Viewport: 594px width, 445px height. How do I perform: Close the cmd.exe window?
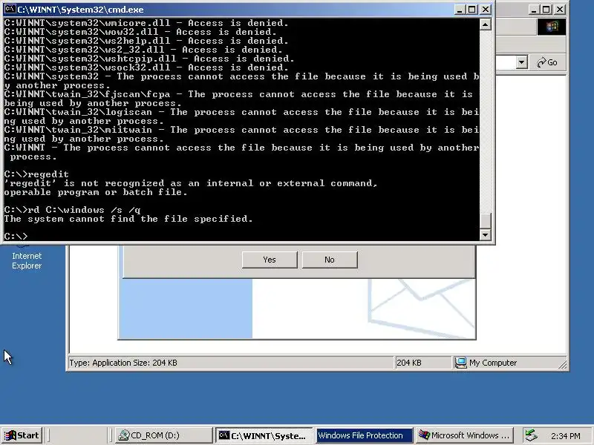coord(486,9)
